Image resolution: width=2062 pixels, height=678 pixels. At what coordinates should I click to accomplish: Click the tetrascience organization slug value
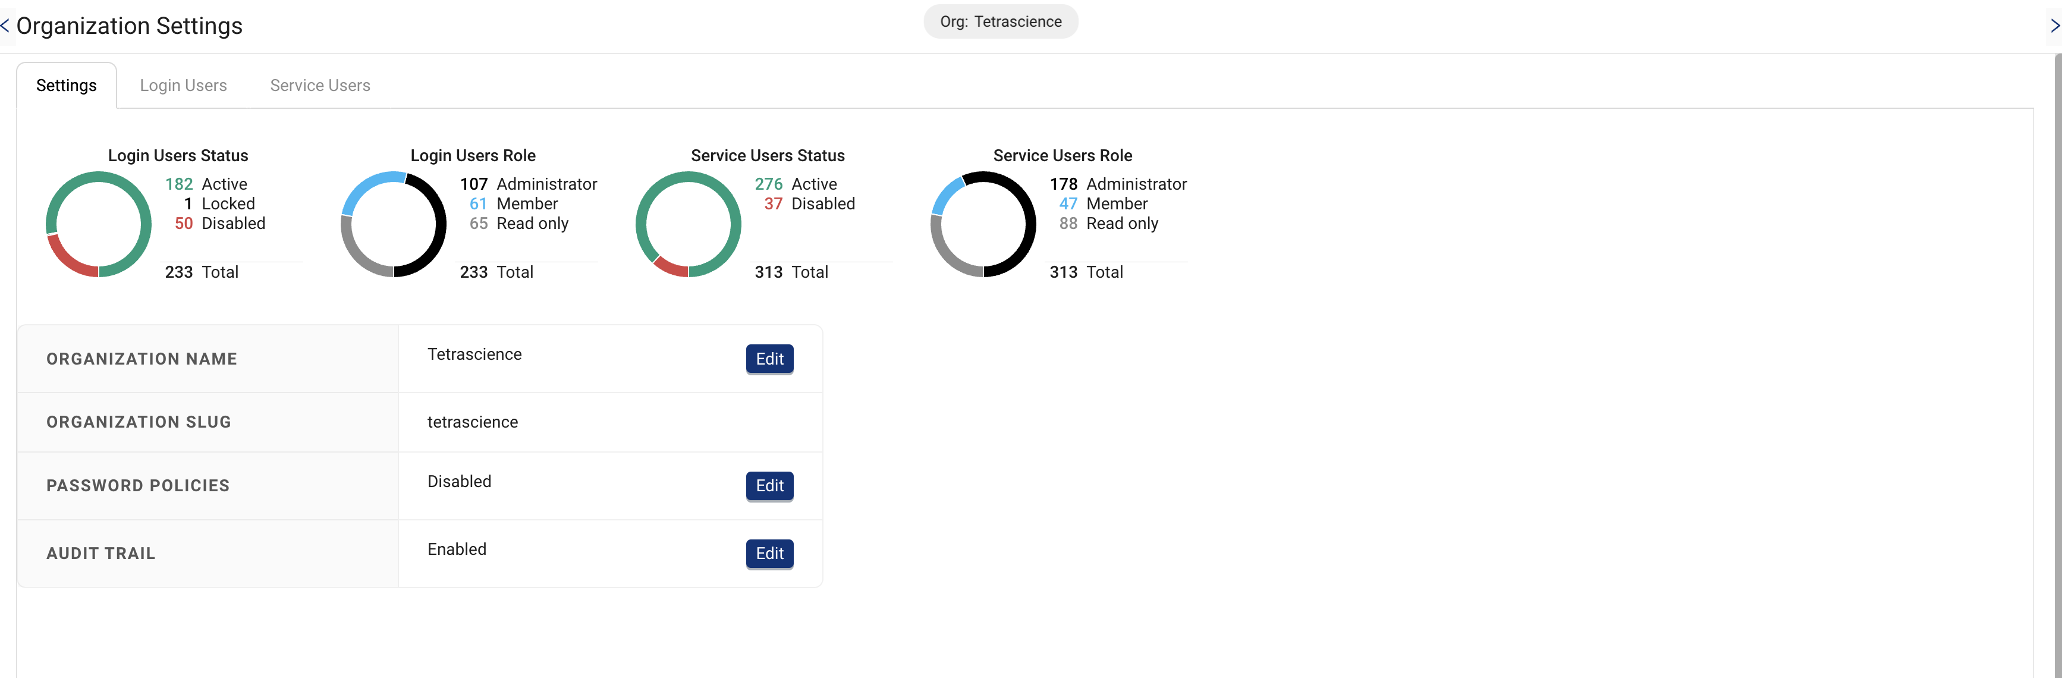pyautogui.click(x=472, y=422)
